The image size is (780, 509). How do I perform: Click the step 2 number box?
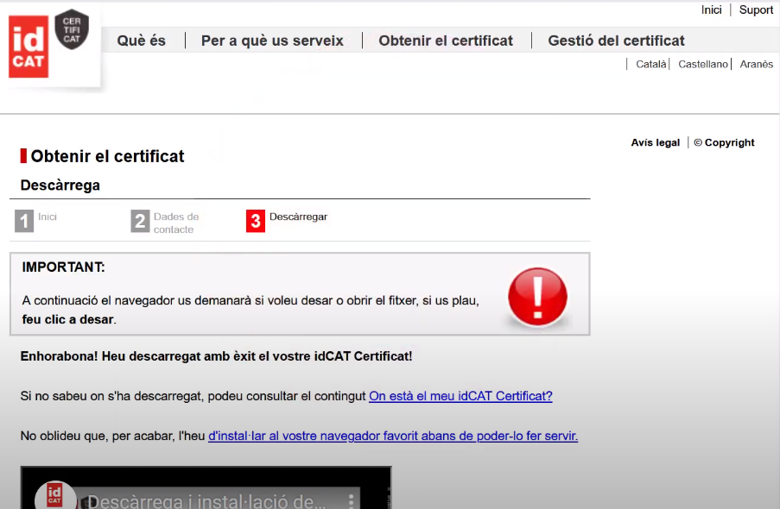[140, 222]
